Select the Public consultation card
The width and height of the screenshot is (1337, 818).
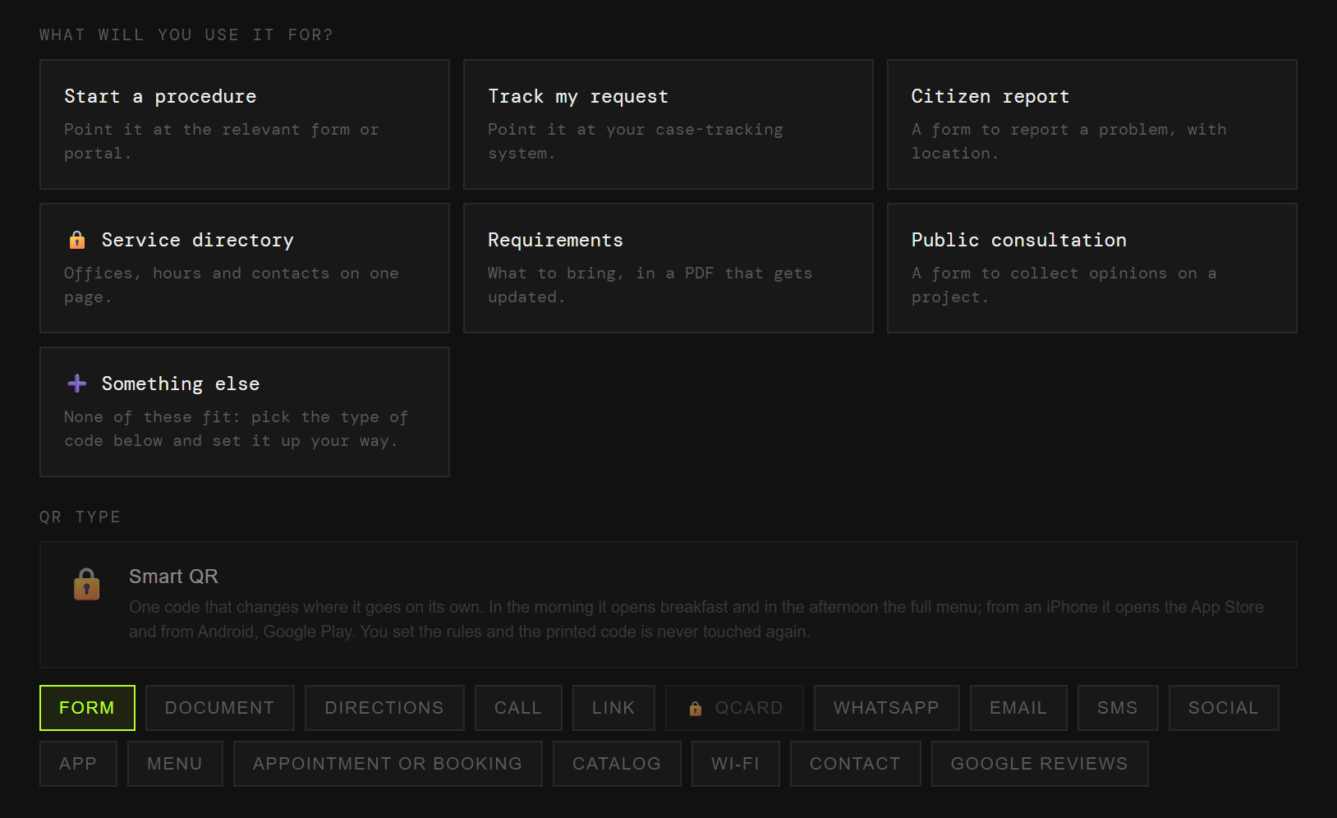coord(1092,268)
